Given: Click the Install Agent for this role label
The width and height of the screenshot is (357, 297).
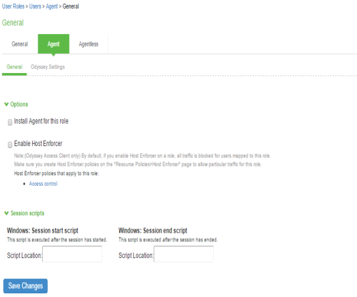Looking at the screenshot, I should click(41, 121).
